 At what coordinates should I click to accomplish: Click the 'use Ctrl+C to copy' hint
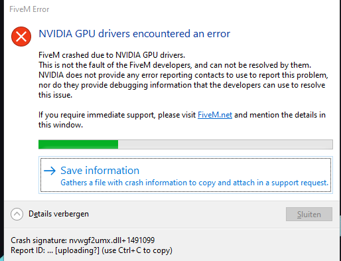[x=137, y=250]
